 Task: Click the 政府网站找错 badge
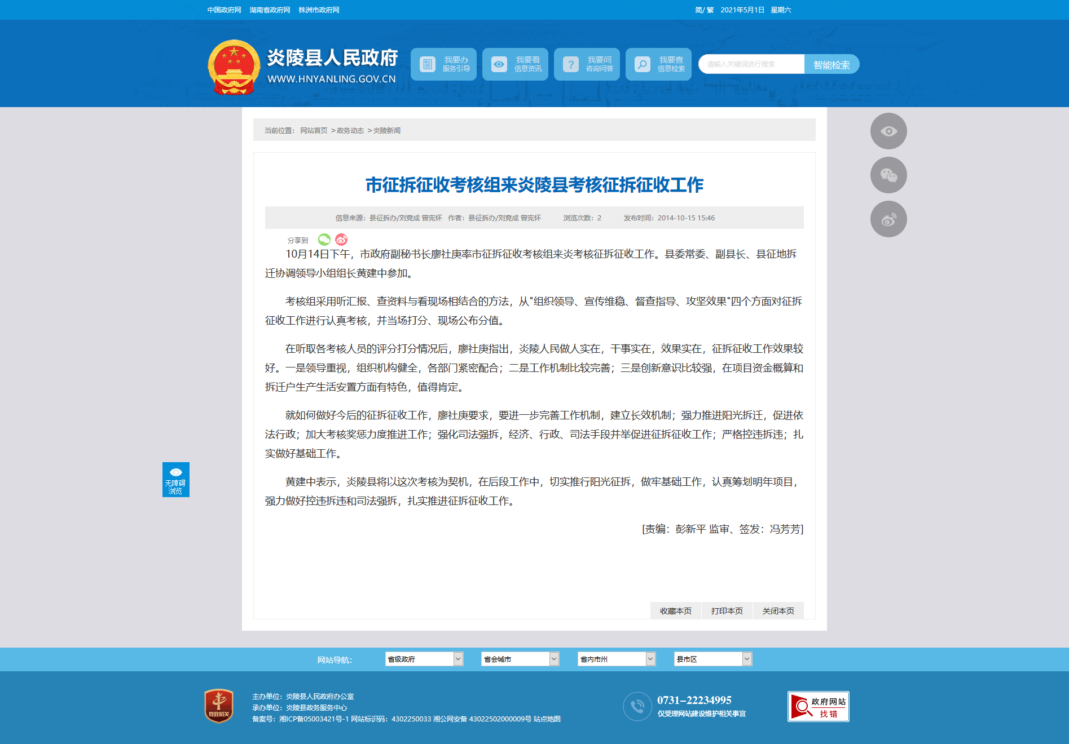[819, 707]
